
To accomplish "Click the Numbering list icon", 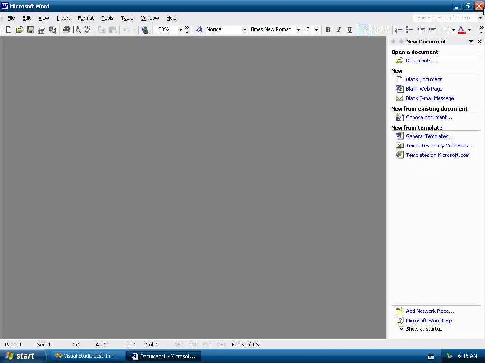I will pyautogui.click(x=399, y=30).
